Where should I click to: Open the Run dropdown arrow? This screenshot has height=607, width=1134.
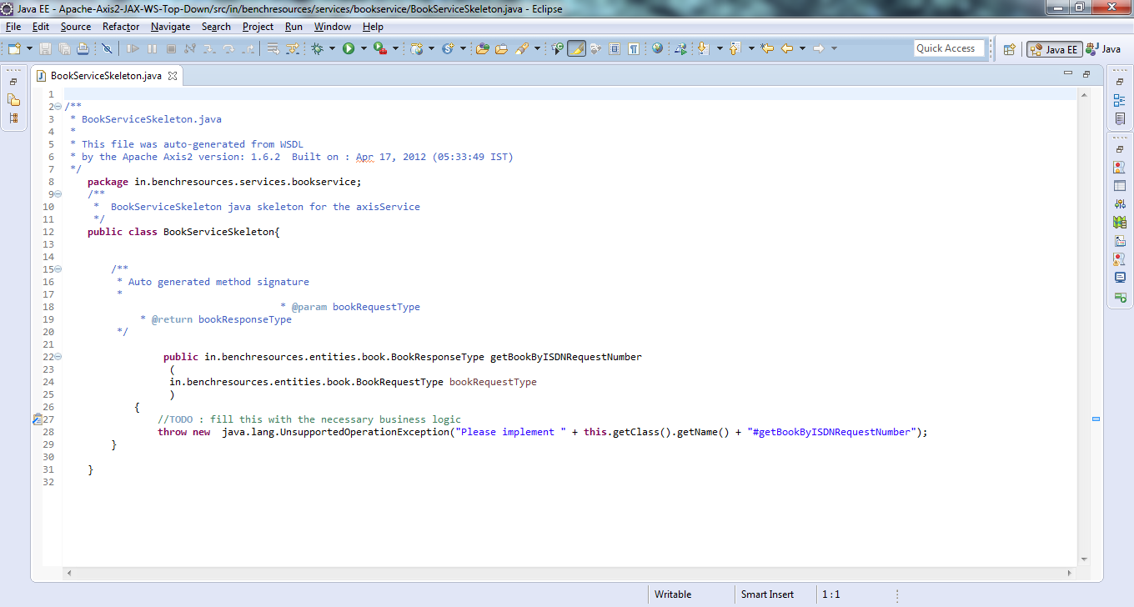(x=364, y=48)
